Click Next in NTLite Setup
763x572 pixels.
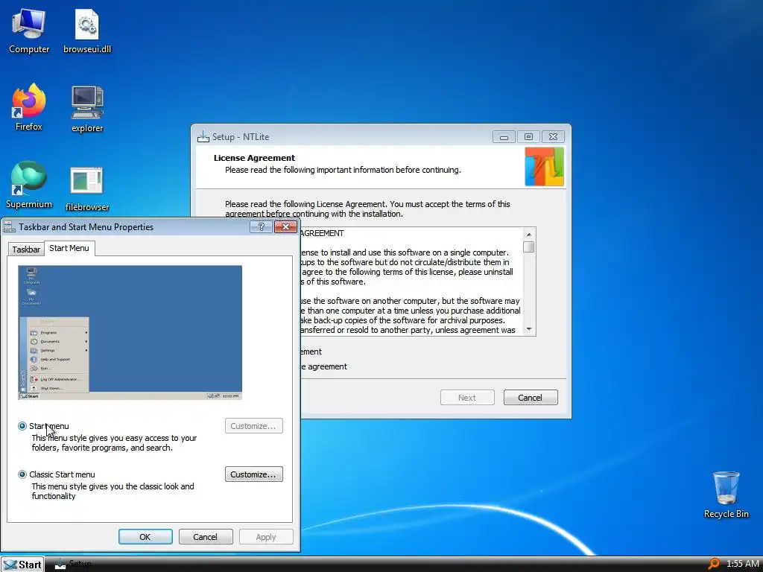[x=467, y=398]
